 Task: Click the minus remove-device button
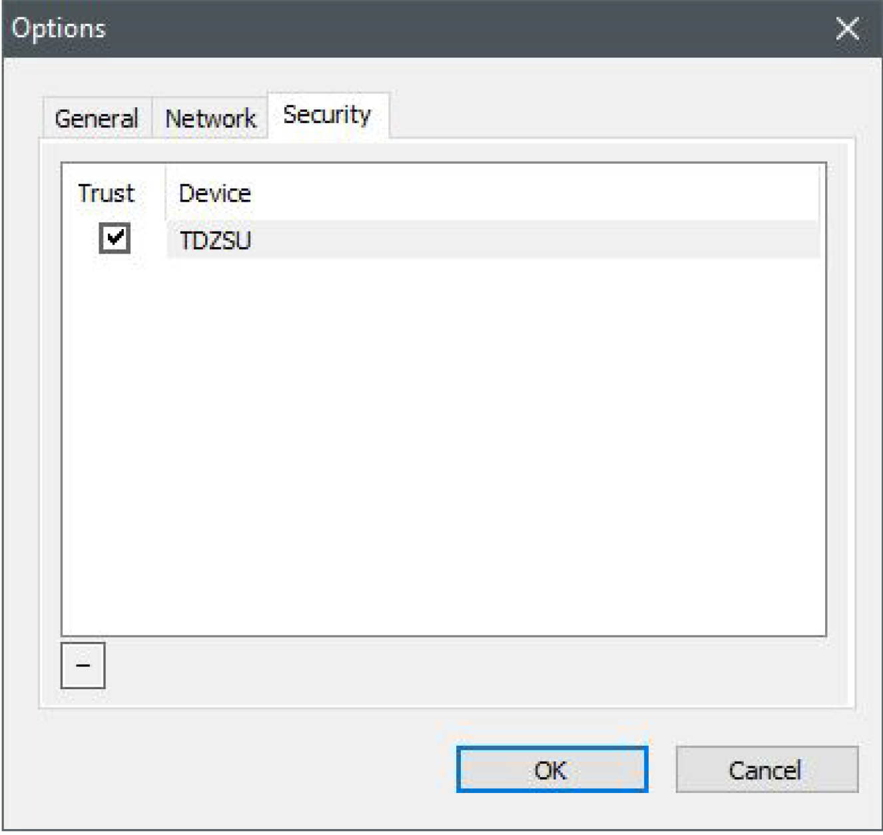click(83, 665)
